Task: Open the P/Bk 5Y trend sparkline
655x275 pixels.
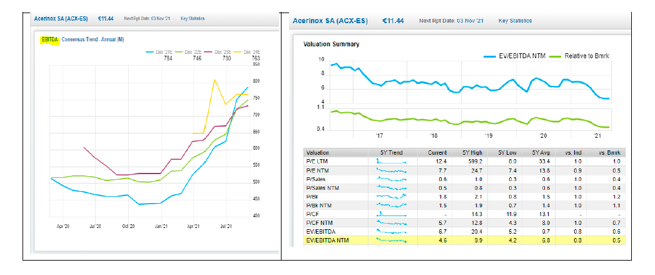Action: [x=392, y=197]
